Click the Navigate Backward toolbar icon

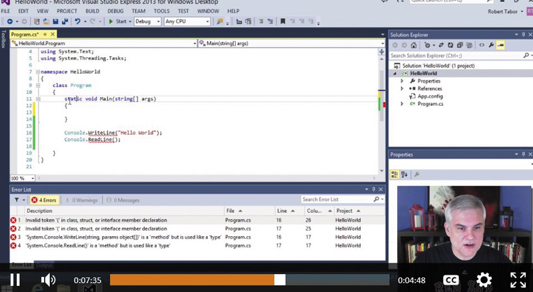(x=10, y=21)
